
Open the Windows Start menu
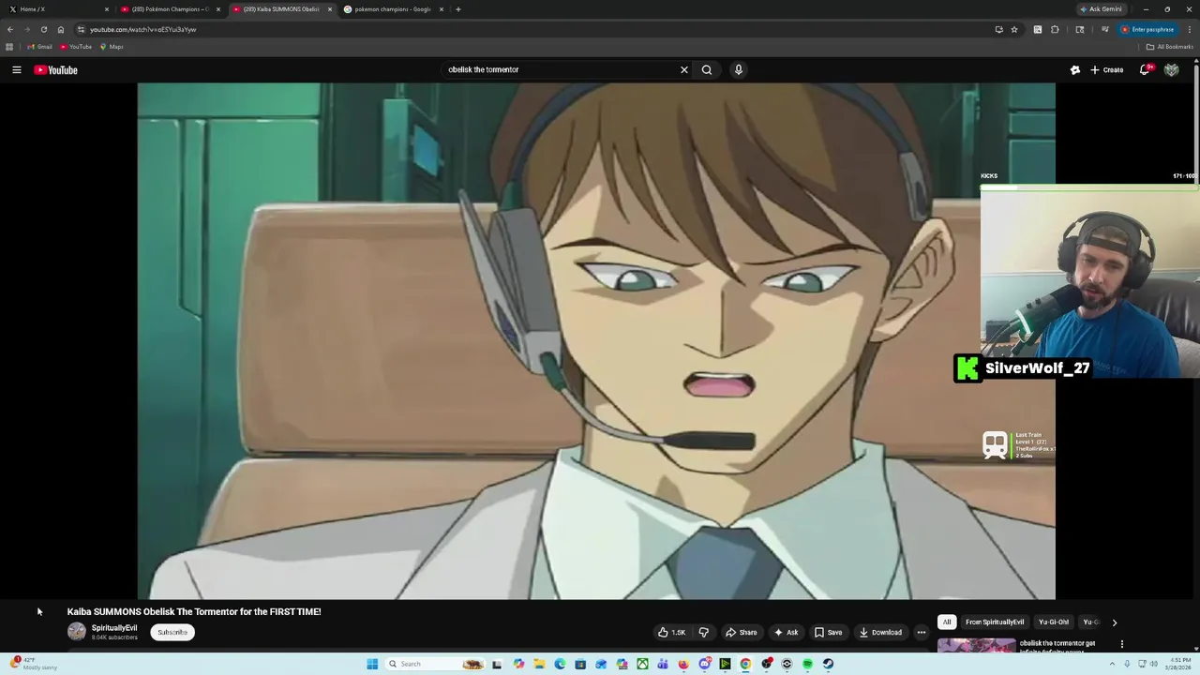click(372, 664)
